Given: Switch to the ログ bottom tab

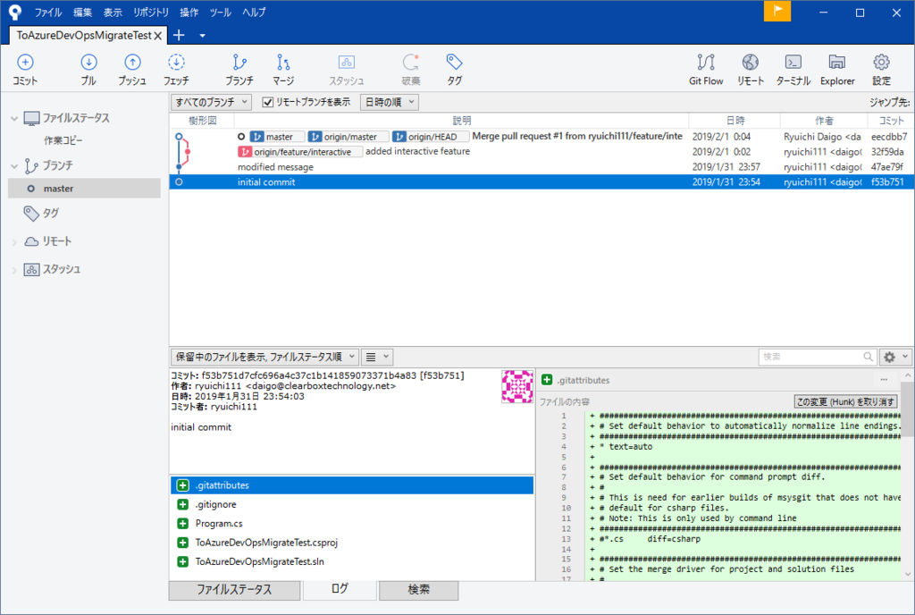Looking at the screenshot, I should click(340, 589).
